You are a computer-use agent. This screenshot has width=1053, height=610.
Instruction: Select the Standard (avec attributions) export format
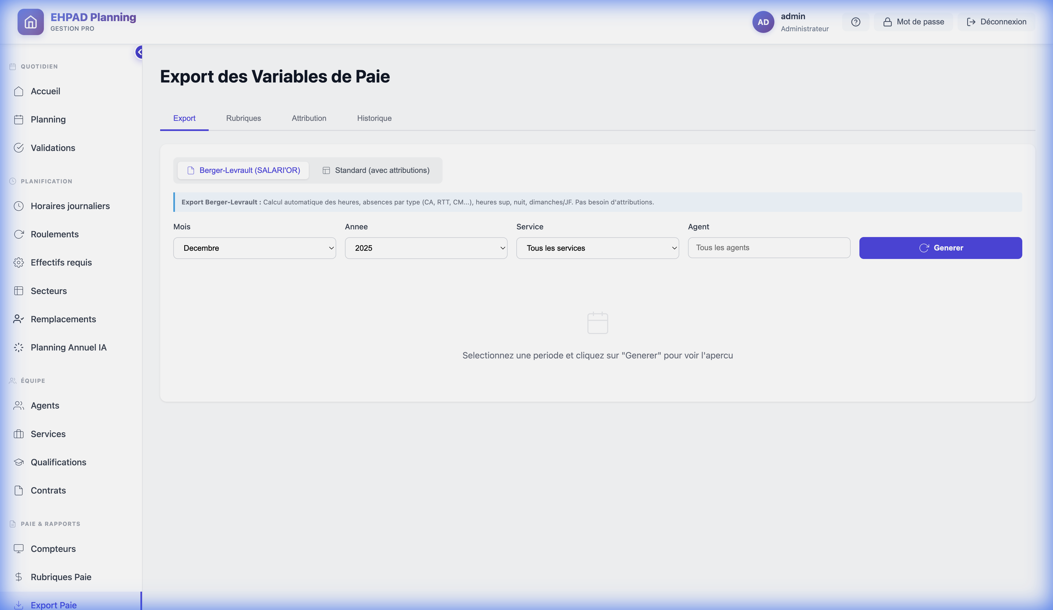(x=376, y=170)
